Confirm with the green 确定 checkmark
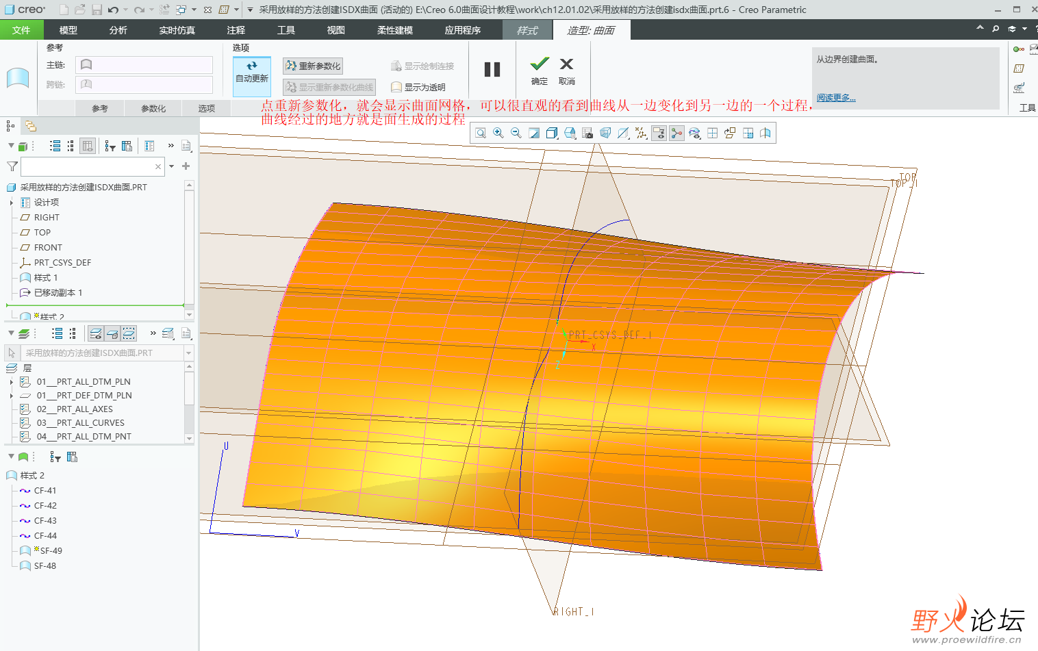The image size is (1038, 651). pyautogui.click(x=540, y=70)
